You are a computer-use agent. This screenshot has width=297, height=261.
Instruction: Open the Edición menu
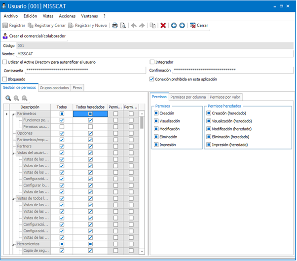coord(30,16)
